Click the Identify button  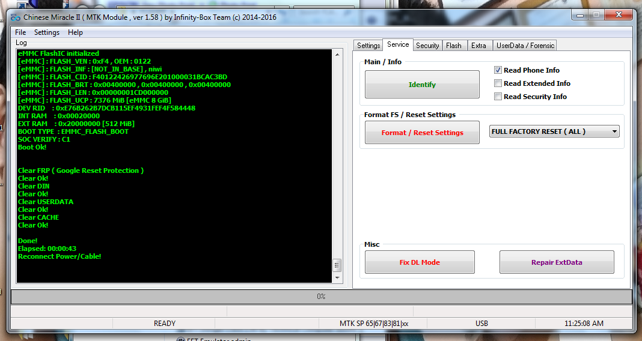422,84
